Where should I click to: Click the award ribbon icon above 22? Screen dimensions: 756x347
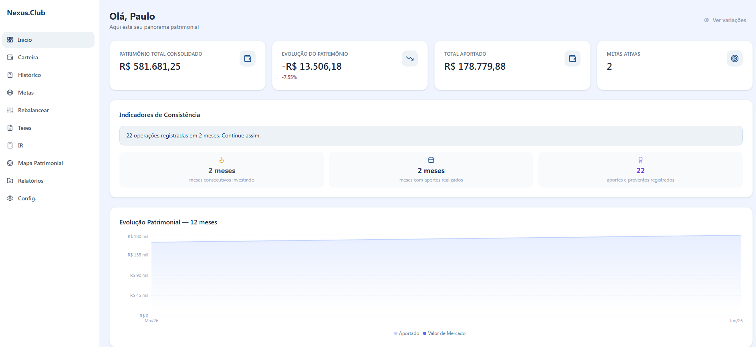point(641,160)
